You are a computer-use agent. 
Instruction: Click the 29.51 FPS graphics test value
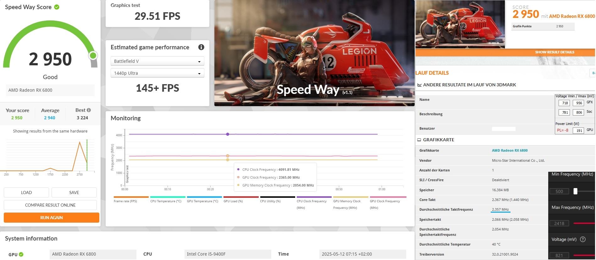[157, 16]
